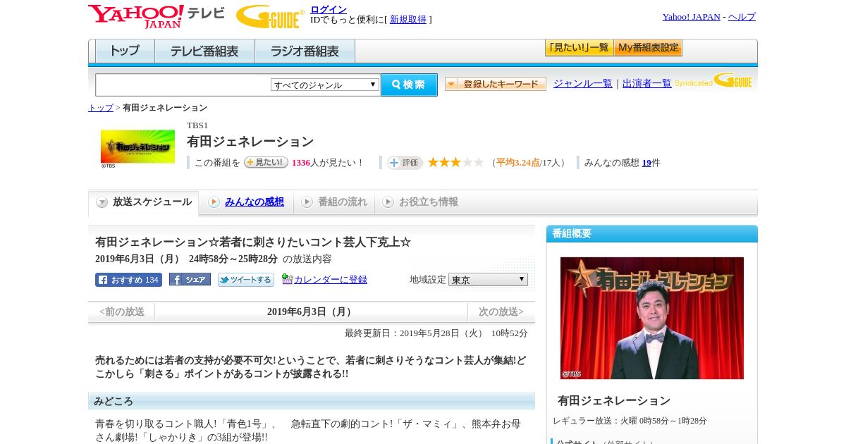Image resolution: width=846 pixels, height=444 pixels.
Task: Switch to the ラジオ番組表 tab
Action: coord(305,51)
